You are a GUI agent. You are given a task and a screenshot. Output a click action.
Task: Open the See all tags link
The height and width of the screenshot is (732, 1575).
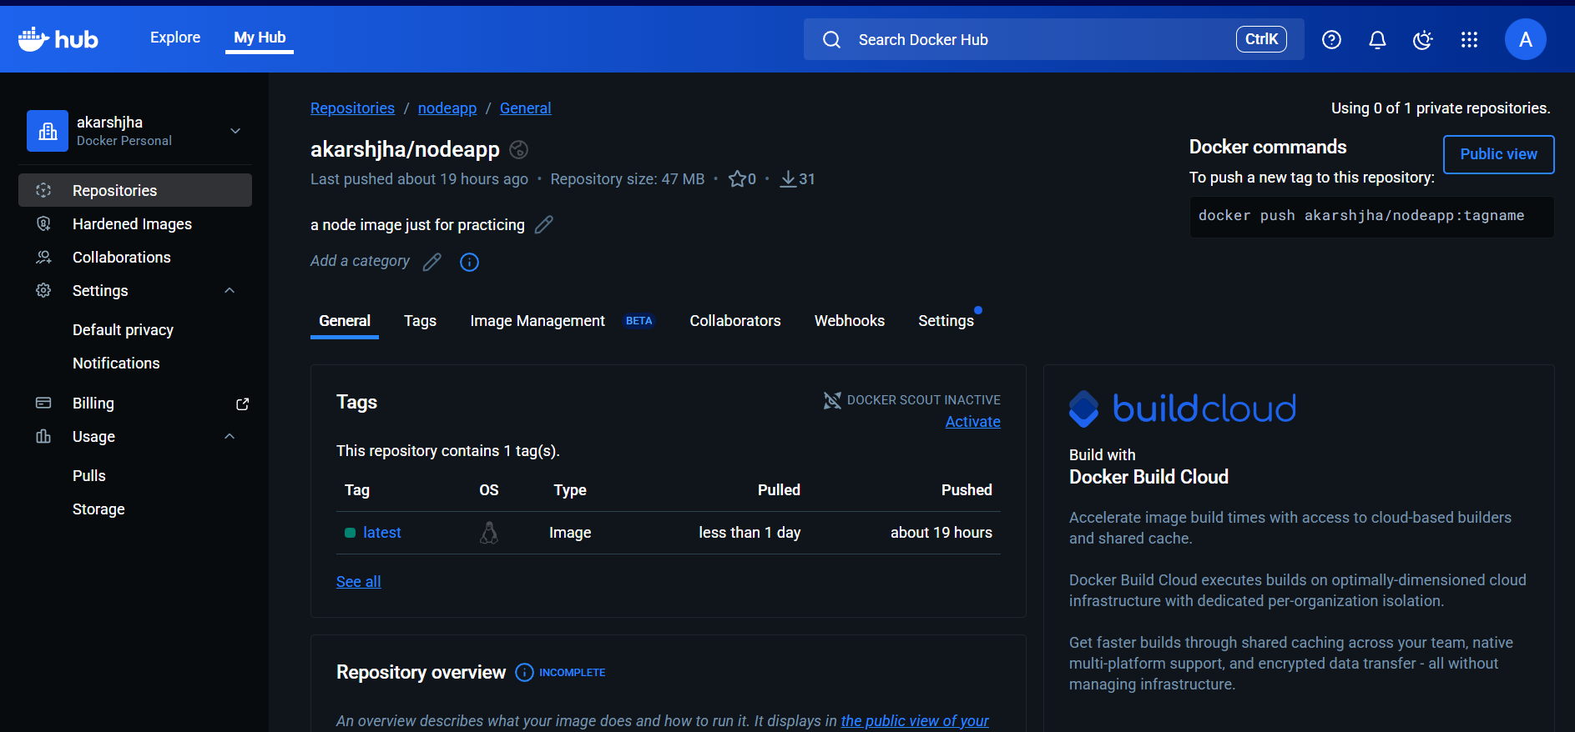coord(358,582)
